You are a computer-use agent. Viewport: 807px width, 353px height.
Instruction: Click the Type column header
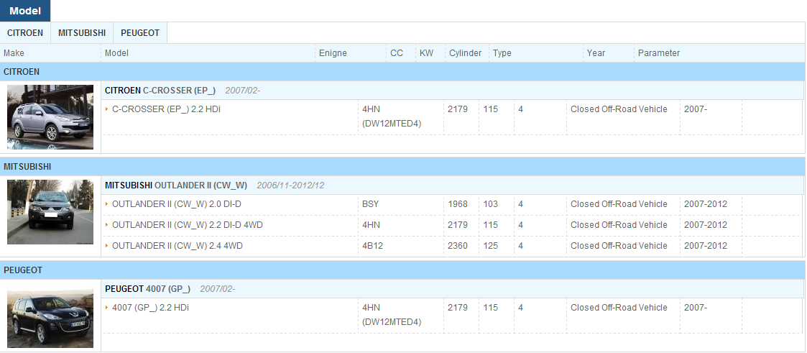tap(502, 53)
